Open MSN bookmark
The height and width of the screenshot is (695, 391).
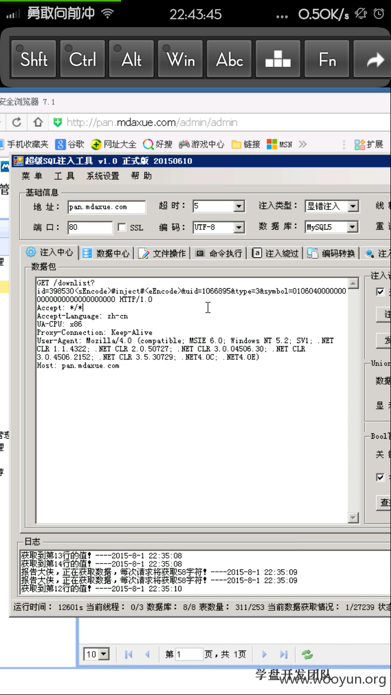click(x=280, y=144)
